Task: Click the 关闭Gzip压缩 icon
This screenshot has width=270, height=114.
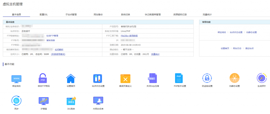Action: (x=153, y=79)
